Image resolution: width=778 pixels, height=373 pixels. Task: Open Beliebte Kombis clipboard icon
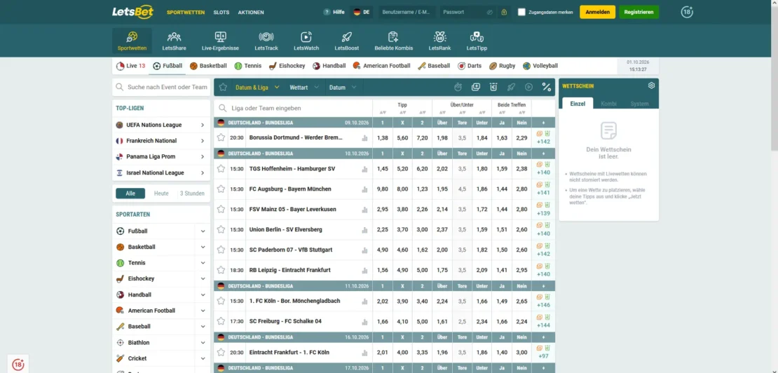click(x=393, y=36)
